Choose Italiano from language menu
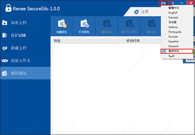Viewport: 195px width, 135px height. [177, 27]
